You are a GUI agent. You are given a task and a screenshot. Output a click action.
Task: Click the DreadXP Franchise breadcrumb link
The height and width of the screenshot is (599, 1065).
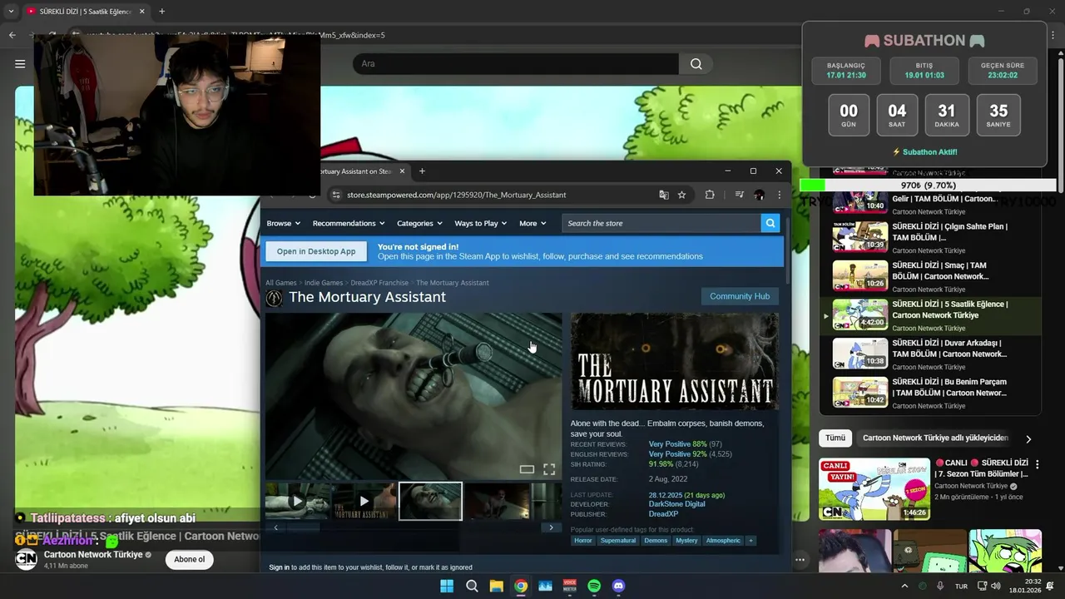(x=379, y=283)
